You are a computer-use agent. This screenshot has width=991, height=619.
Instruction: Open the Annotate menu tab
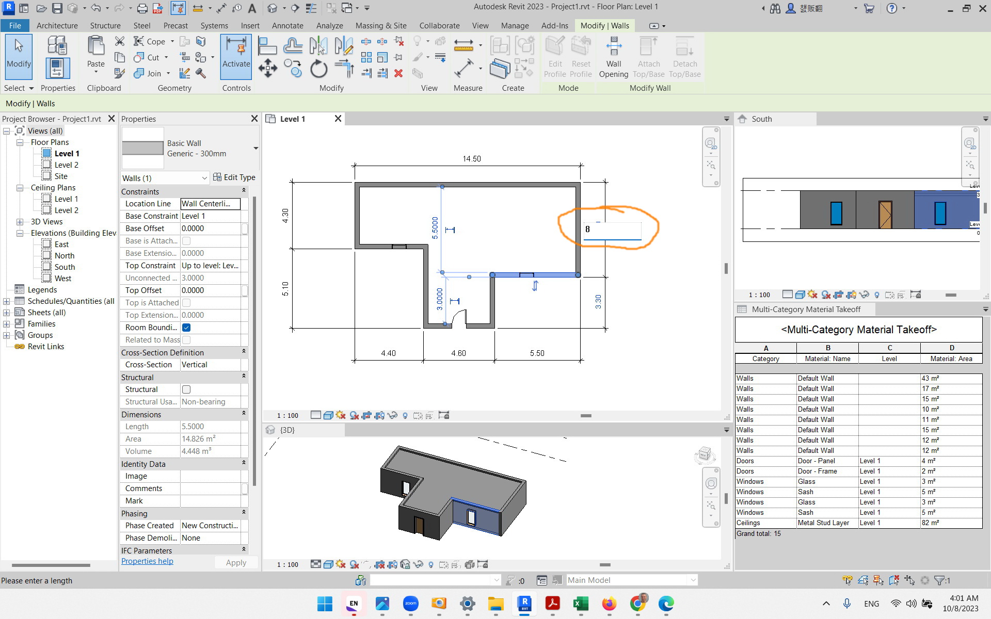click(287, 25)
